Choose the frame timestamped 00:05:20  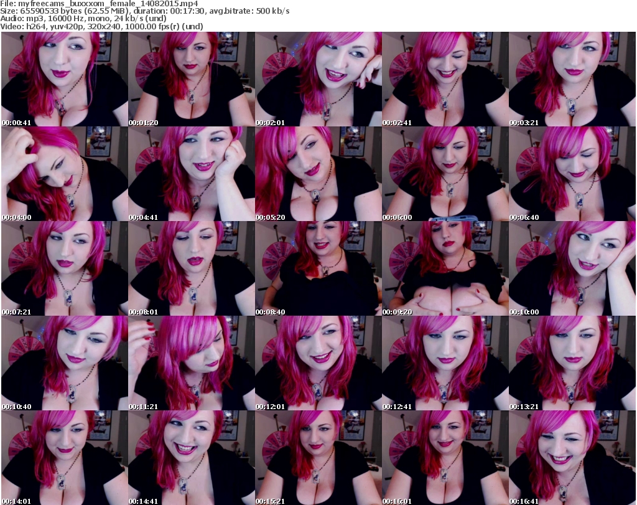[318, 174]
